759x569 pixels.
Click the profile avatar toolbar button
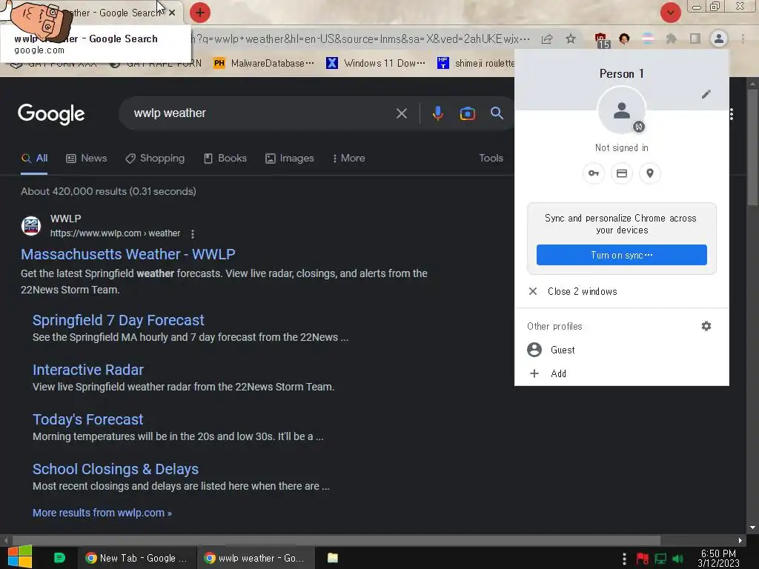click(719, 39)
